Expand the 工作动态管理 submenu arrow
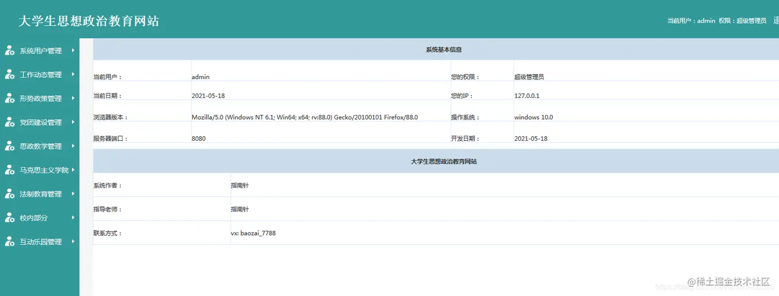This screenshot has width=779, height=296. 74,74
